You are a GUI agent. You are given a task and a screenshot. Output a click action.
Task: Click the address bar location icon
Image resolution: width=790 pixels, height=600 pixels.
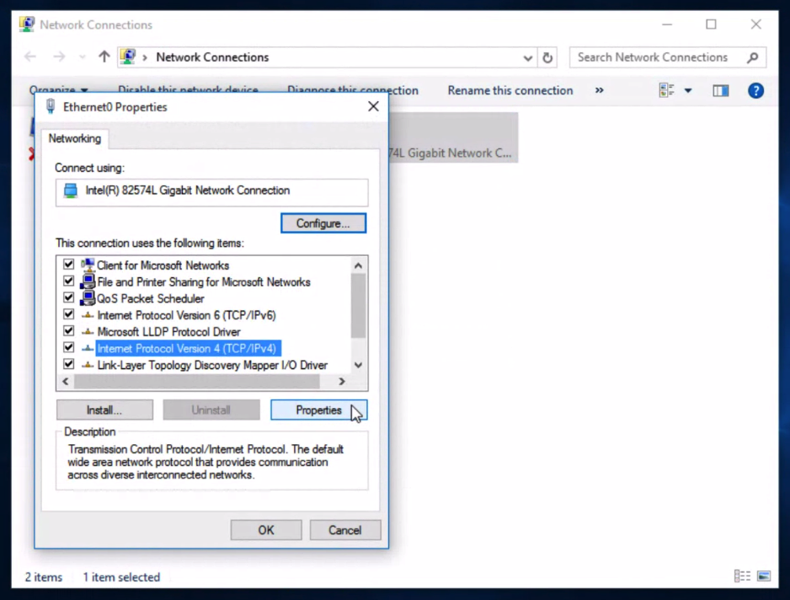pyautogui.click(x=128, y=57)
